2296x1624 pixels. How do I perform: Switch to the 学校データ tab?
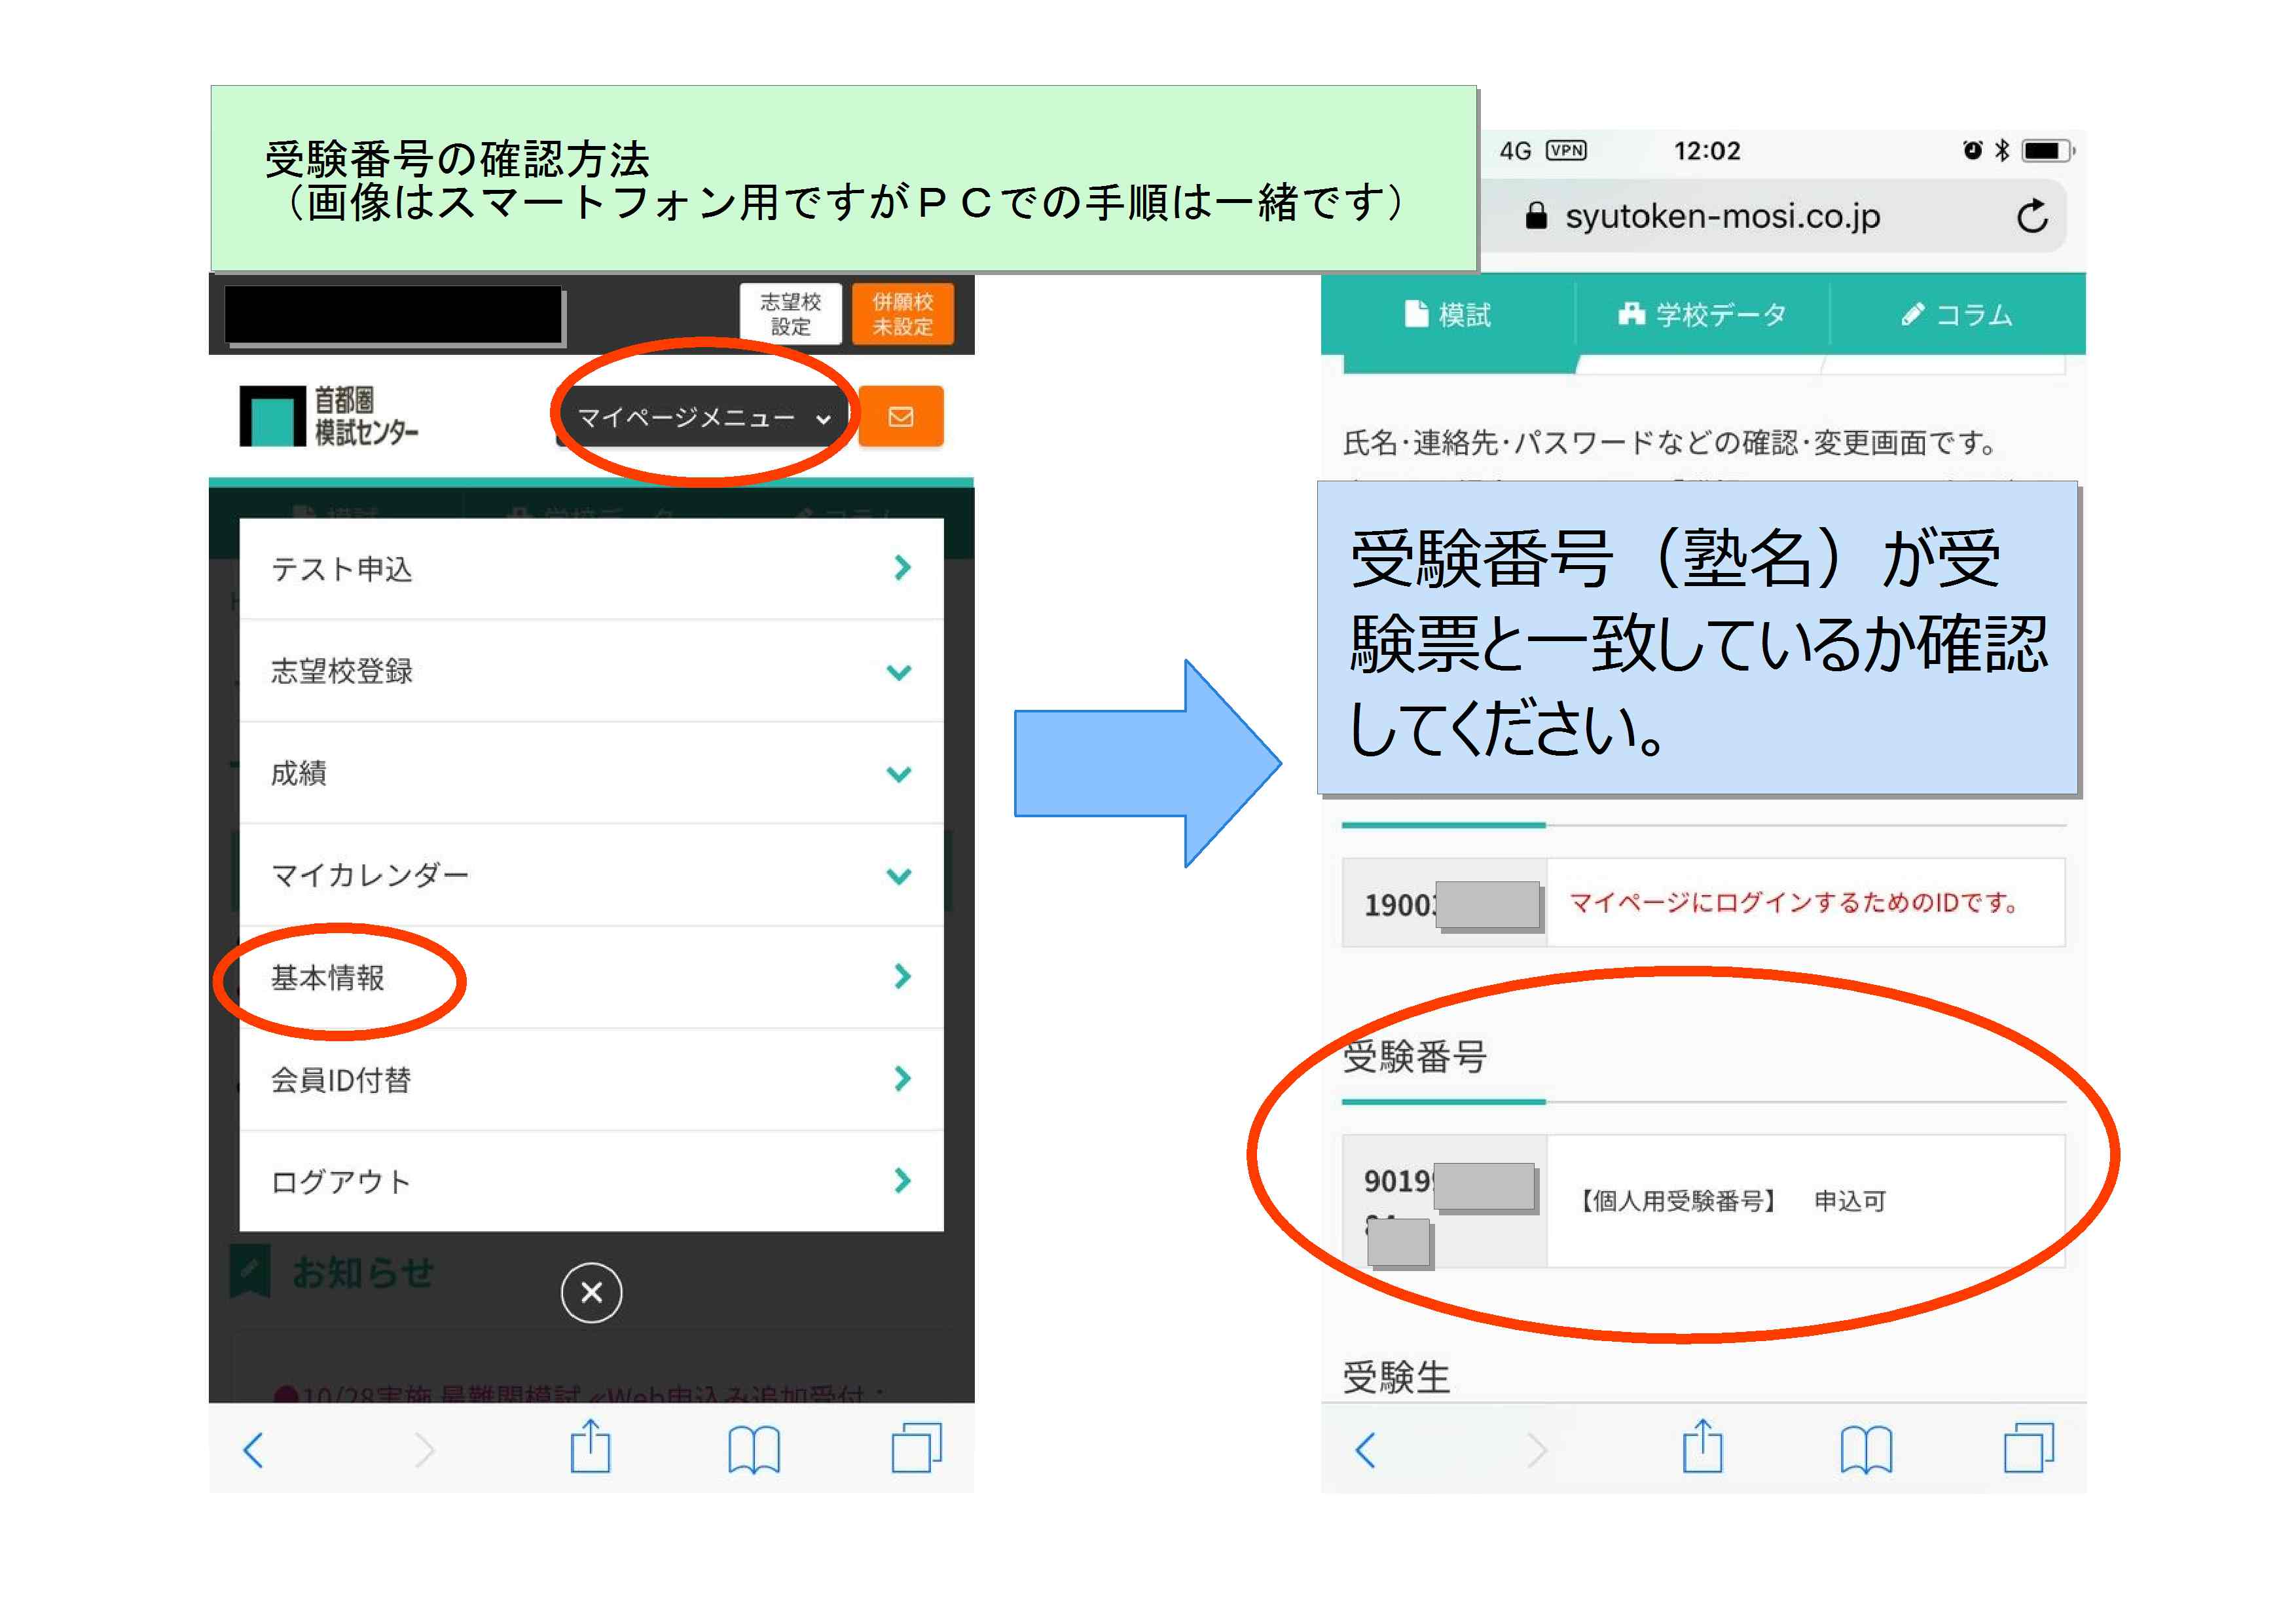(1702, 315)
